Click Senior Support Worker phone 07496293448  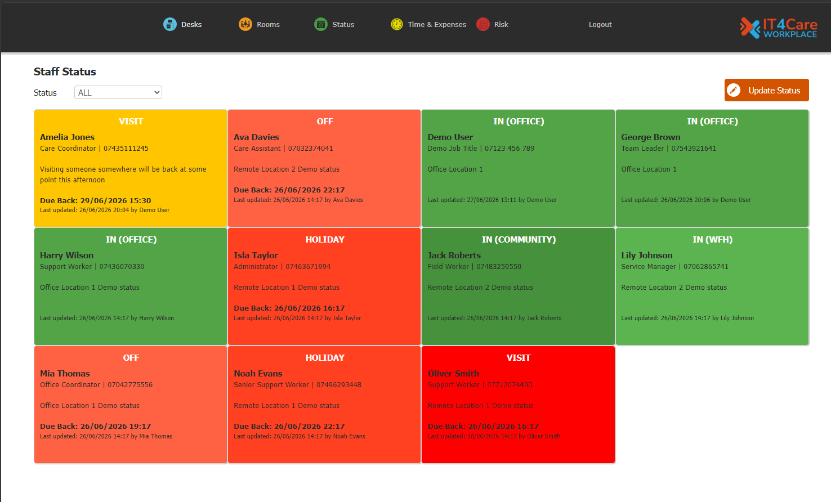coord(339,385)
